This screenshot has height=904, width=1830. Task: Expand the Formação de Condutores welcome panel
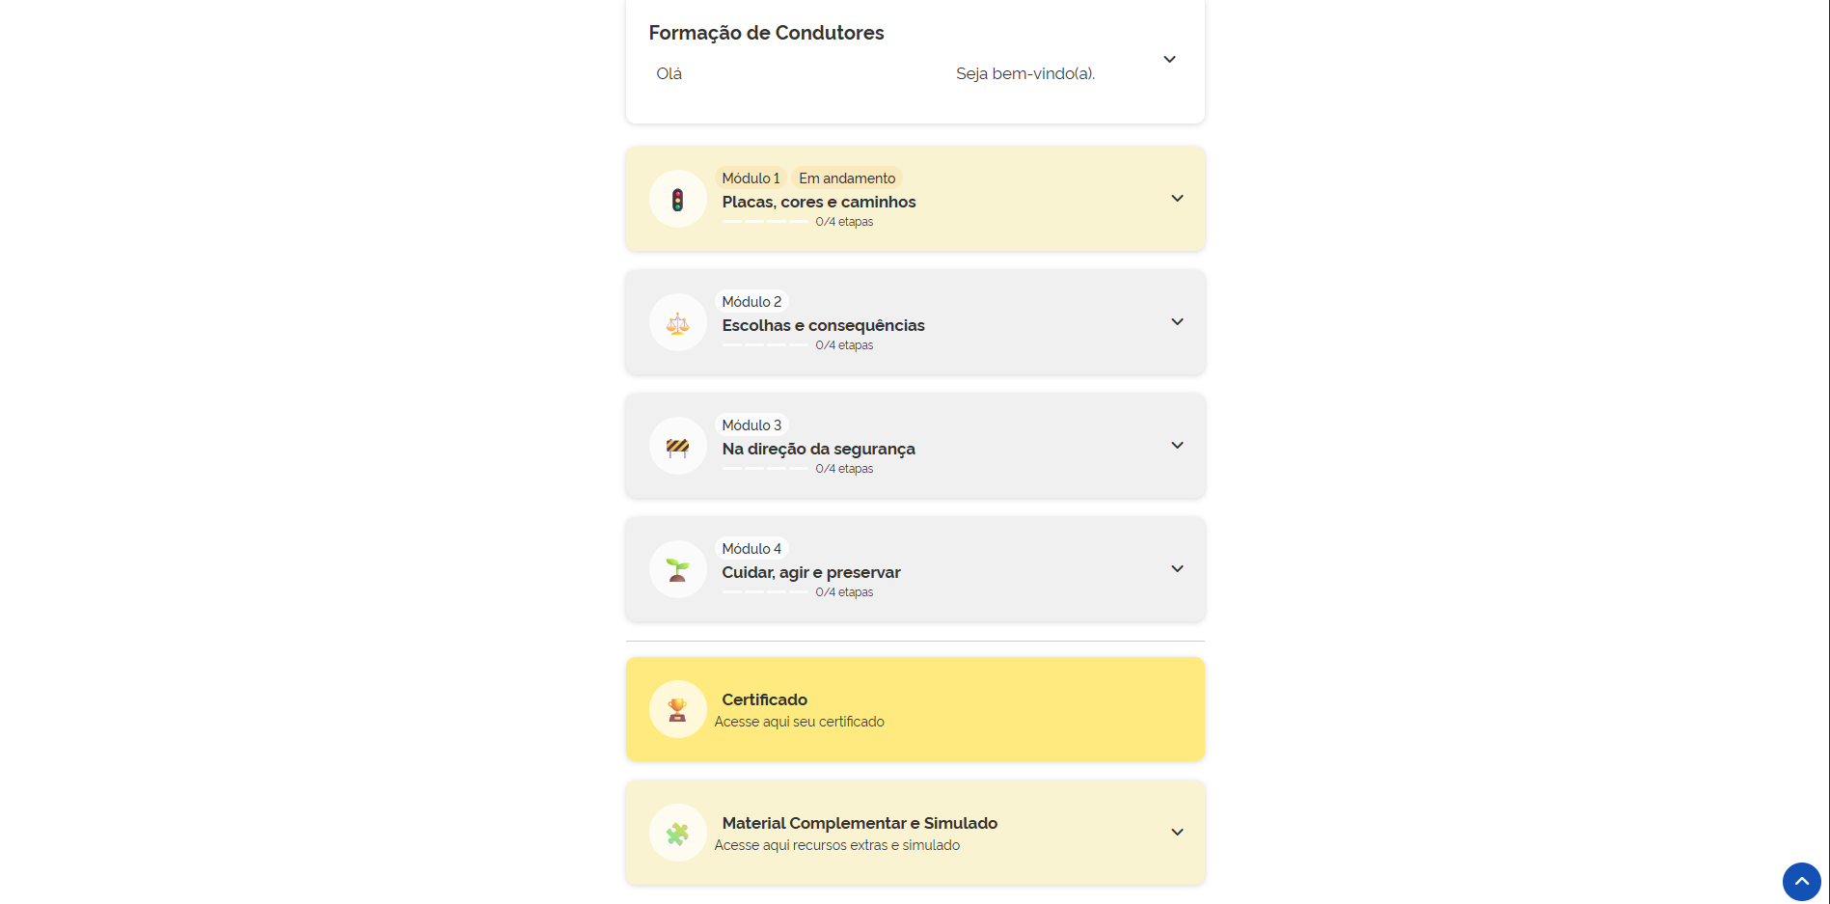[1169, 60]
